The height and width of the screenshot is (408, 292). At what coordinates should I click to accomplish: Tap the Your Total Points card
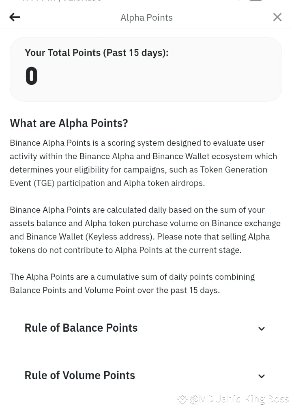coord(146,69)
